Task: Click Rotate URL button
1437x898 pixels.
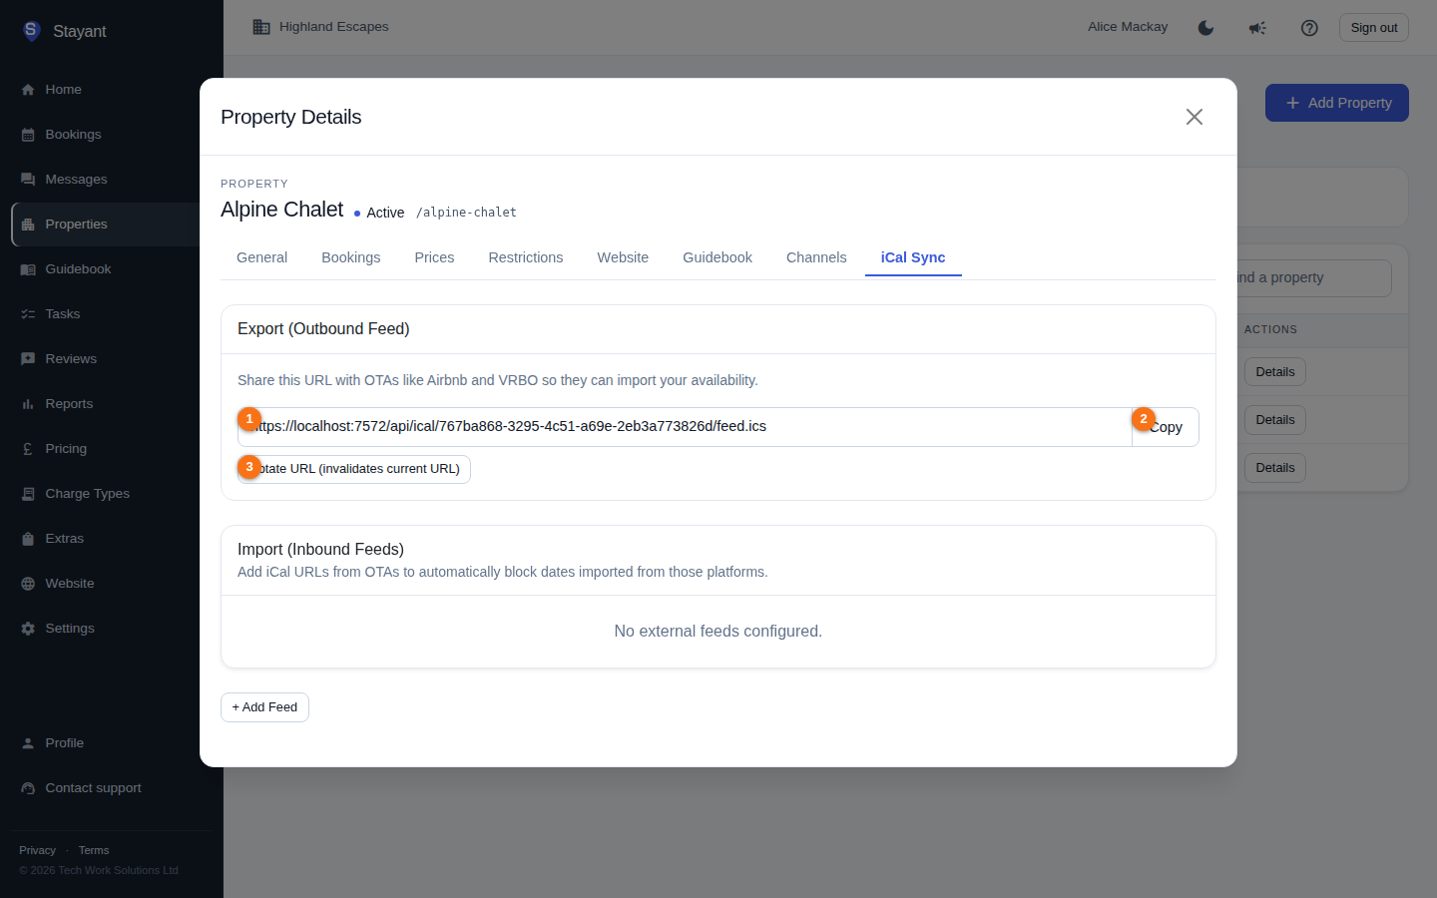Action: [354, 469]
